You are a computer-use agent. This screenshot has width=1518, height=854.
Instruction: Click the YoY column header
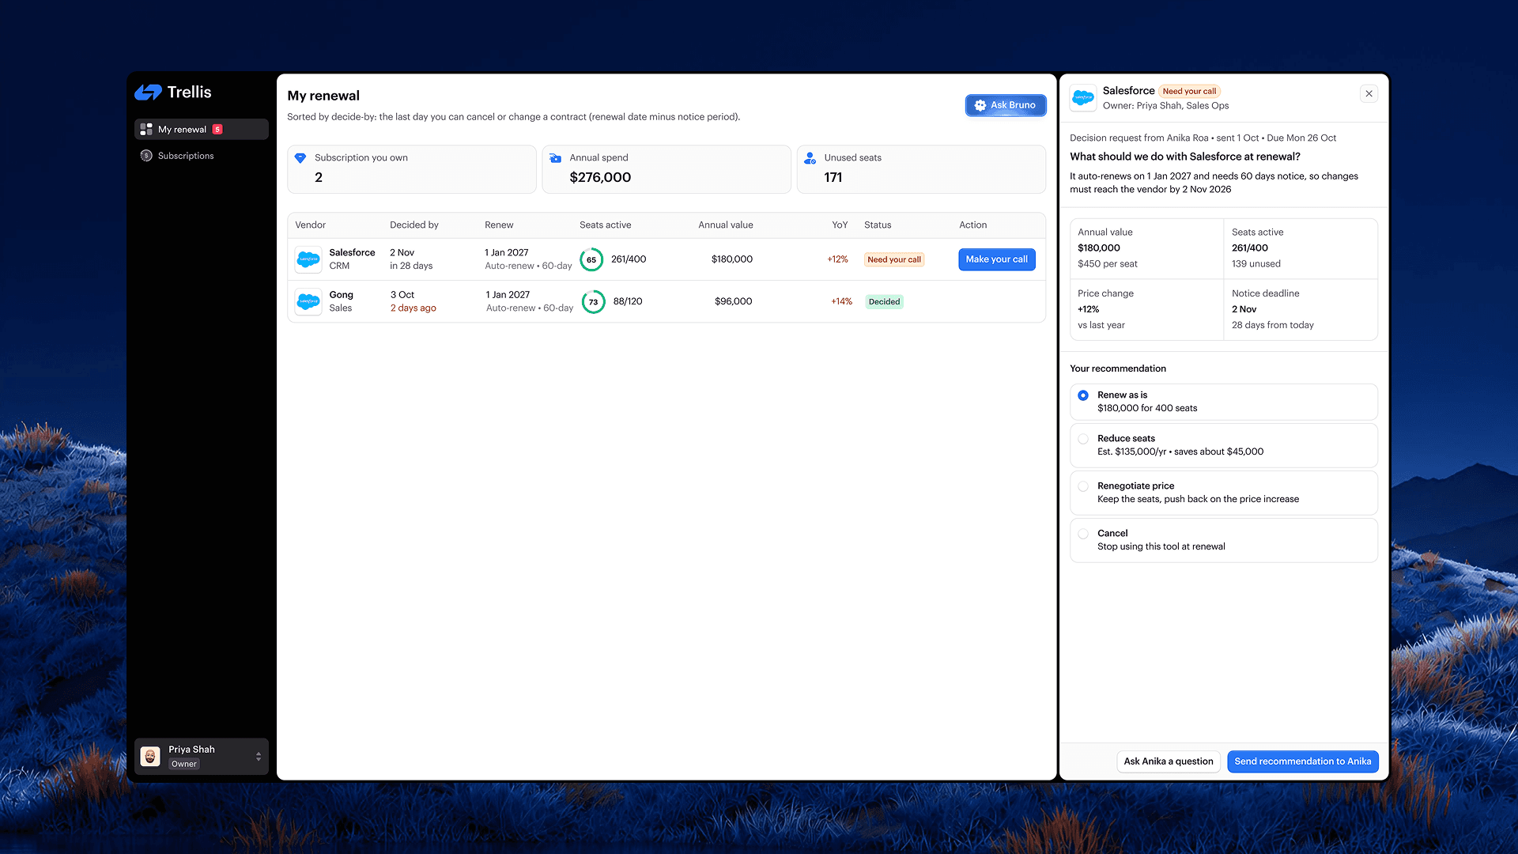pos(840,225)
